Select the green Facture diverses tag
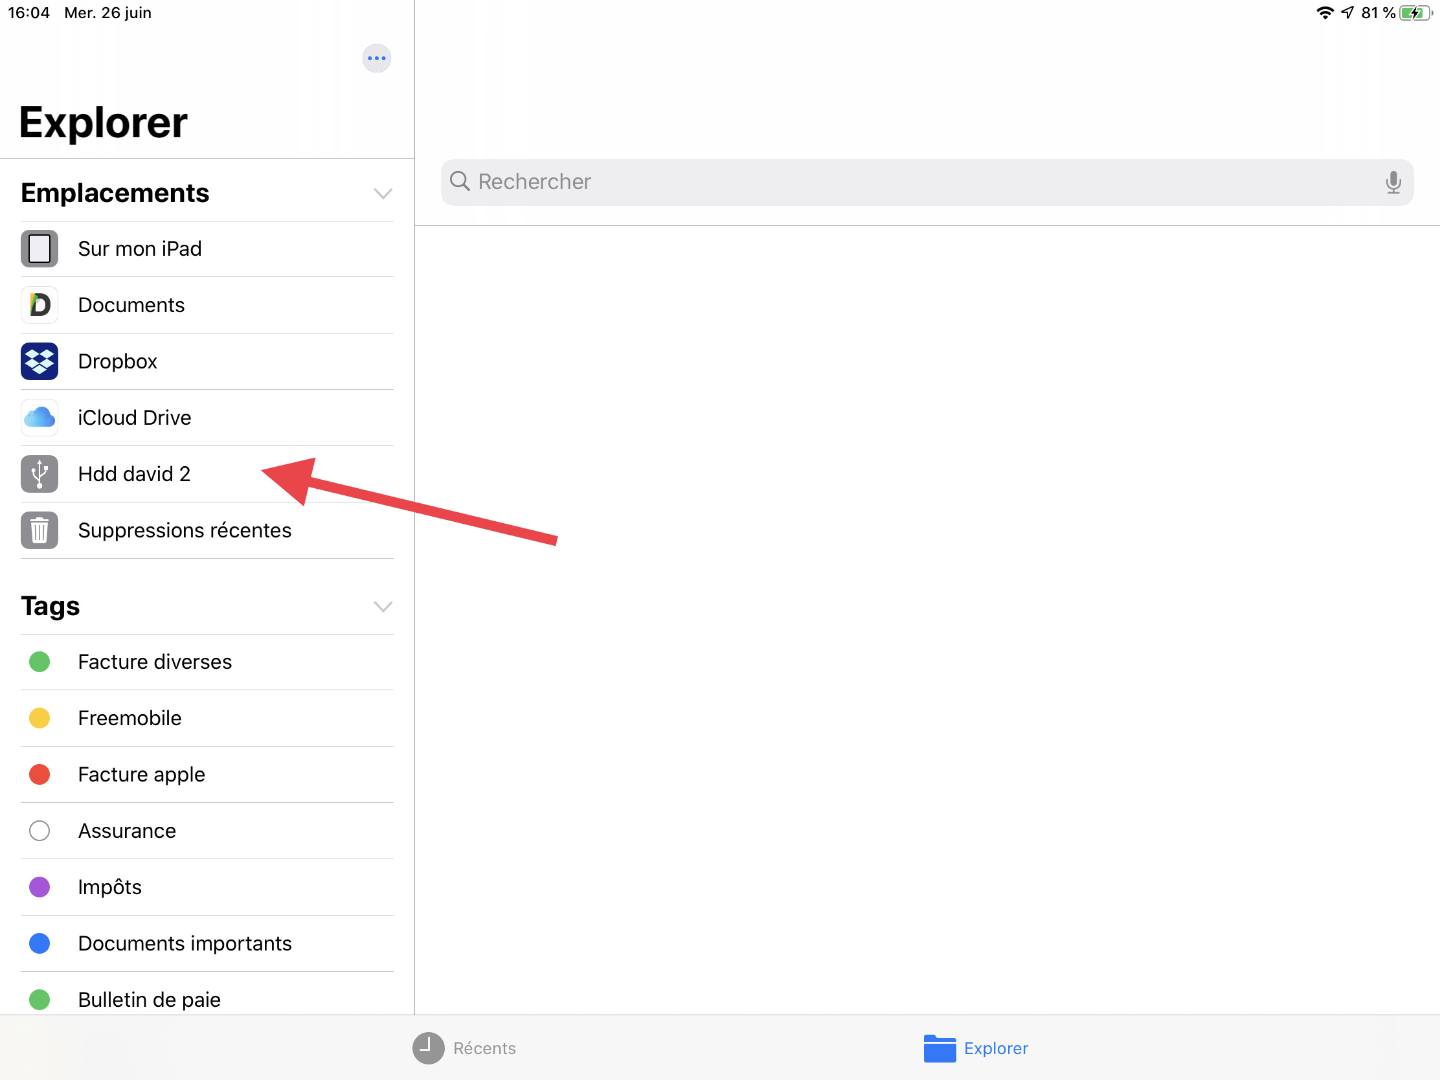 click(155, 662)
